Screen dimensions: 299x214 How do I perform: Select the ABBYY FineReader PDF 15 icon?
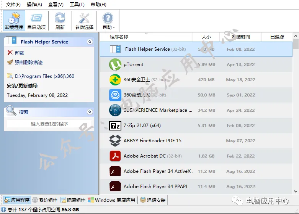pyautogui.click(x=115, y=141)
